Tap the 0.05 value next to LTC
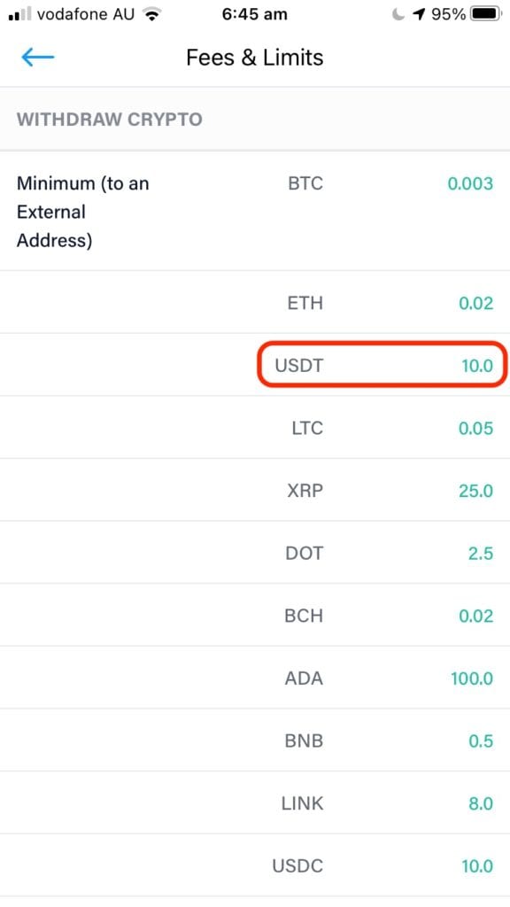Image resolution: width=510 pixels, height=907 pixels. (x=476, y=428)
